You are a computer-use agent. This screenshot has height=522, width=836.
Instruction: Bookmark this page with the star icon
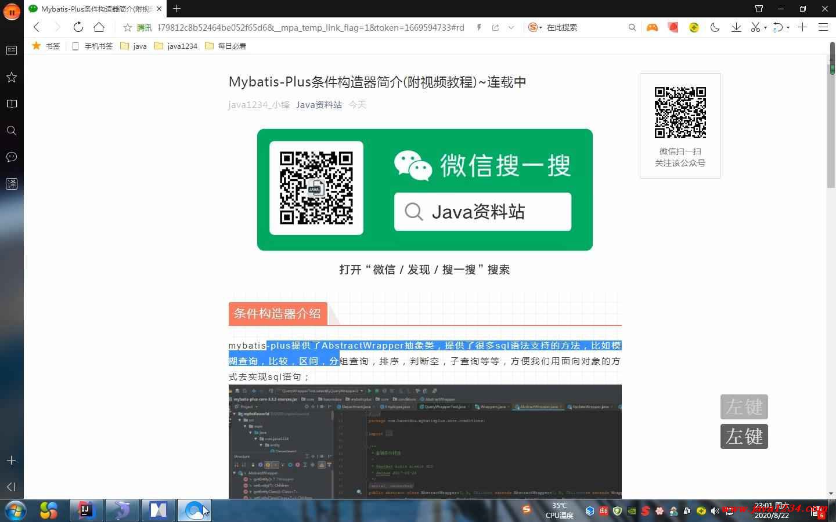click(127, 27)
